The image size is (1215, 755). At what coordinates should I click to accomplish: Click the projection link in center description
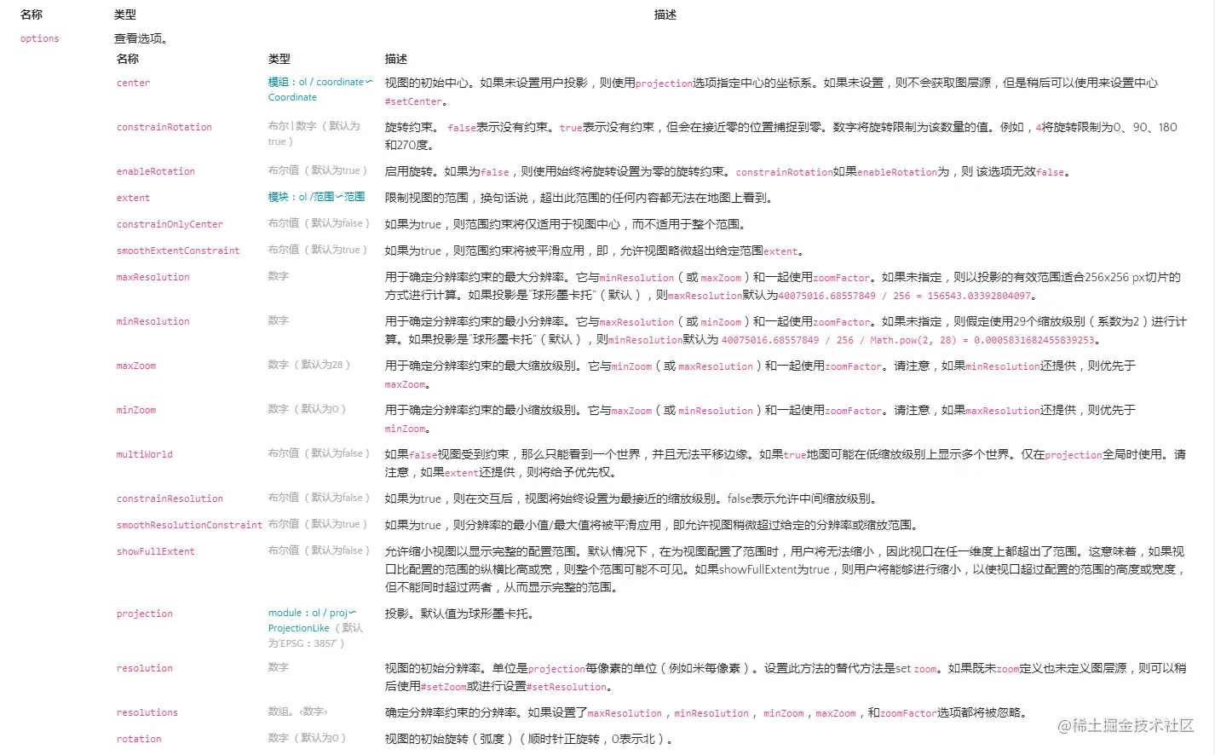click(665, 83)
